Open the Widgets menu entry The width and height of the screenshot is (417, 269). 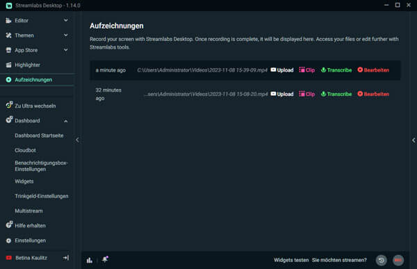click(x=24, y=181)
